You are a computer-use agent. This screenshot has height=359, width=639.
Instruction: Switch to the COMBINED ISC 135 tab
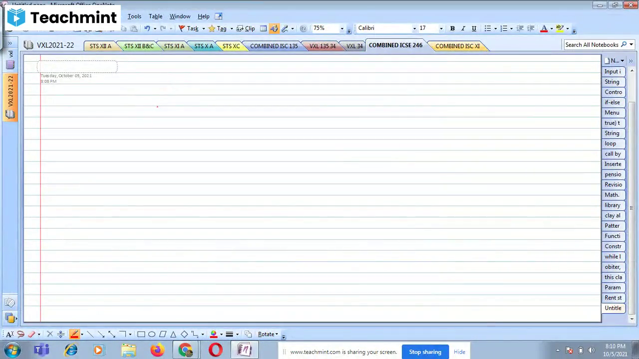(274, 46)
